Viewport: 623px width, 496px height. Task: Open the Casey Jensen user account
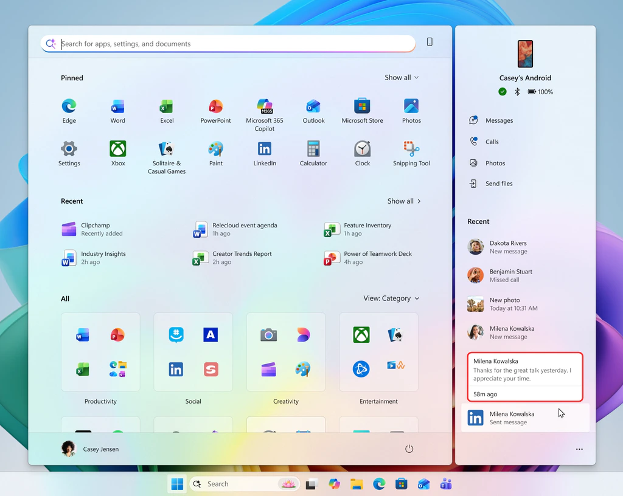[x=90, y=449]
